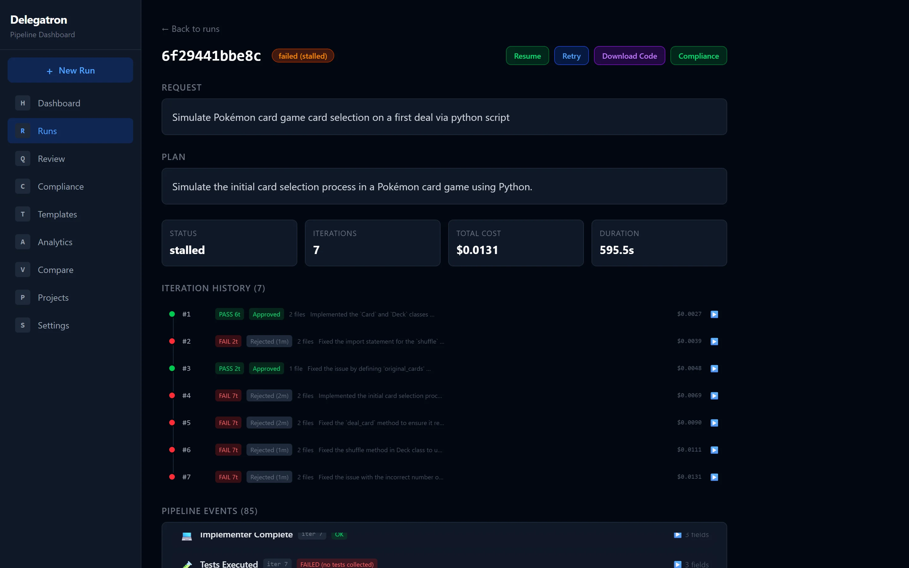Go to the Templates section
The height and width of the screenshot is (568, 909).
click(x=70, y=214)
